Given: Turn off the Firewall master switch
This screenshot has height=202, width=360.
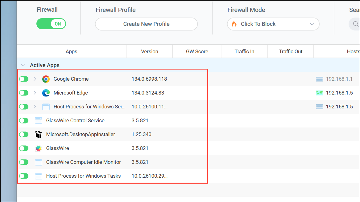Looking at the screenshot, I should (51, 24).
